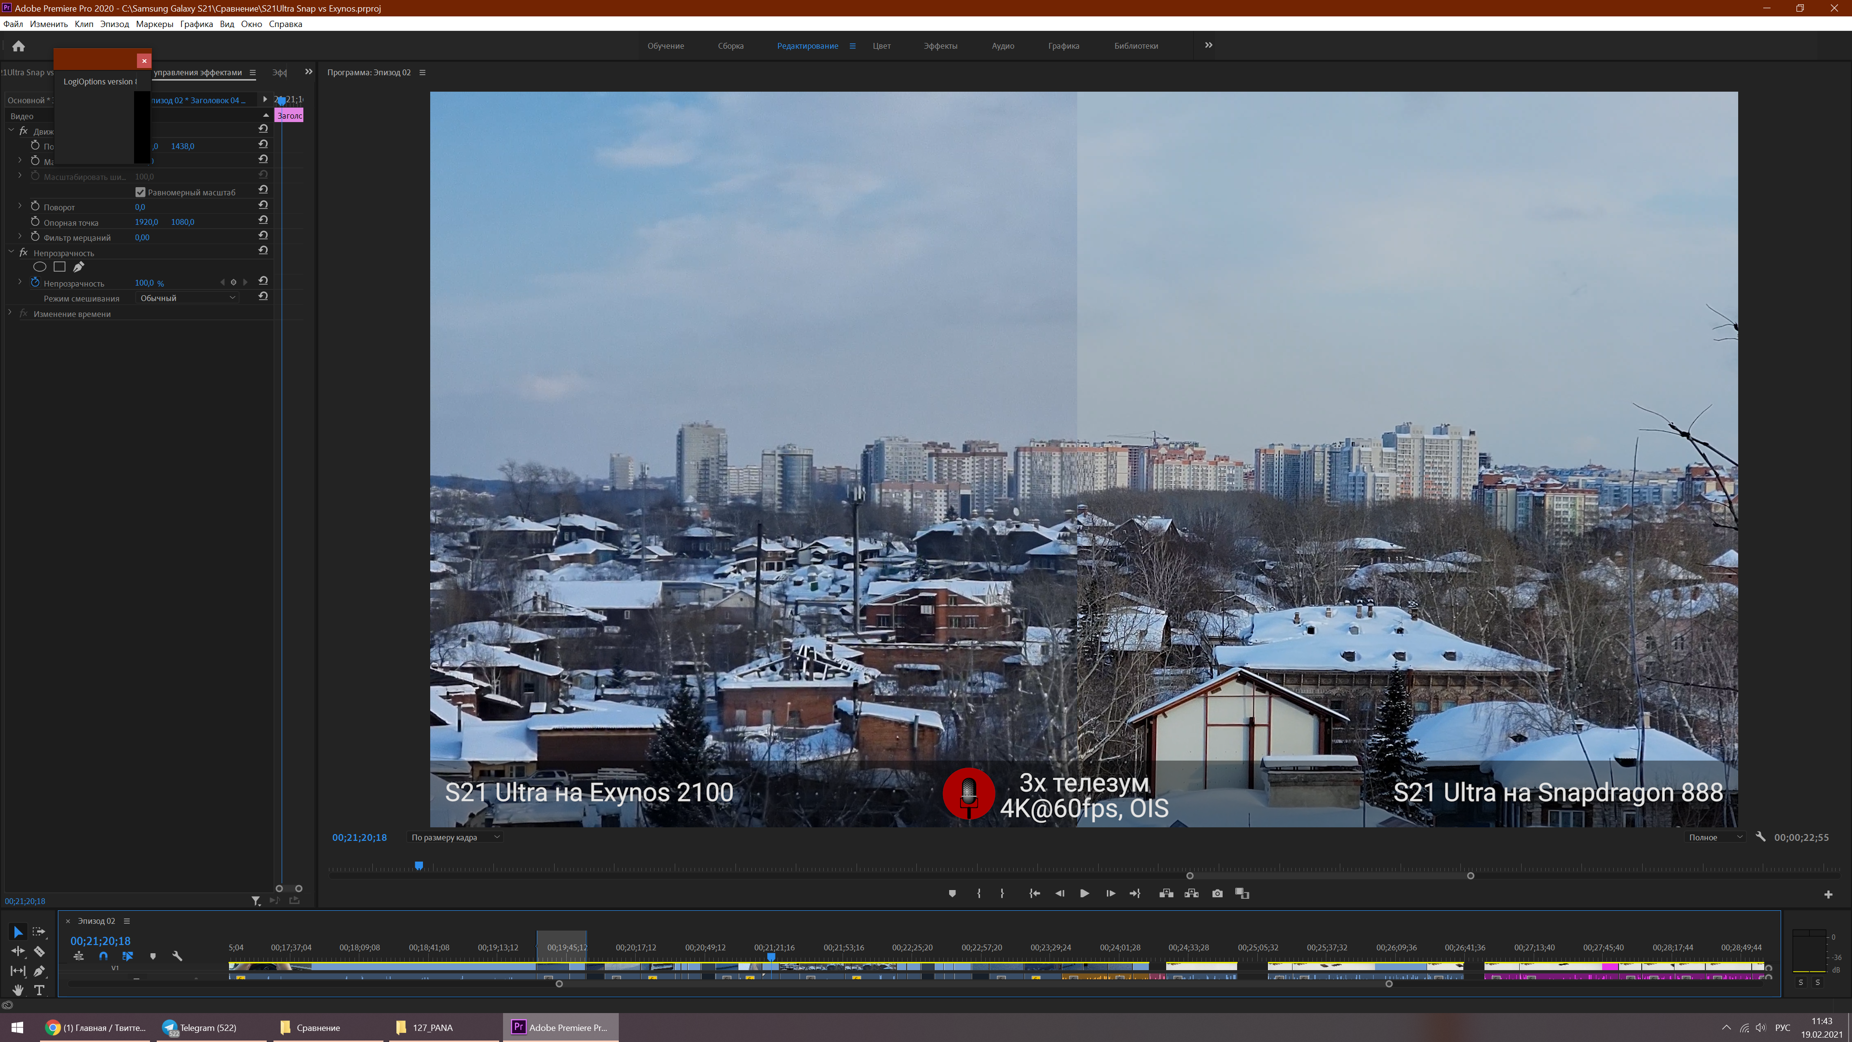Switch to Аудио workspace
Image resolution: width=1852 pixels, height=1042 pixels.
coord(1003,46)
